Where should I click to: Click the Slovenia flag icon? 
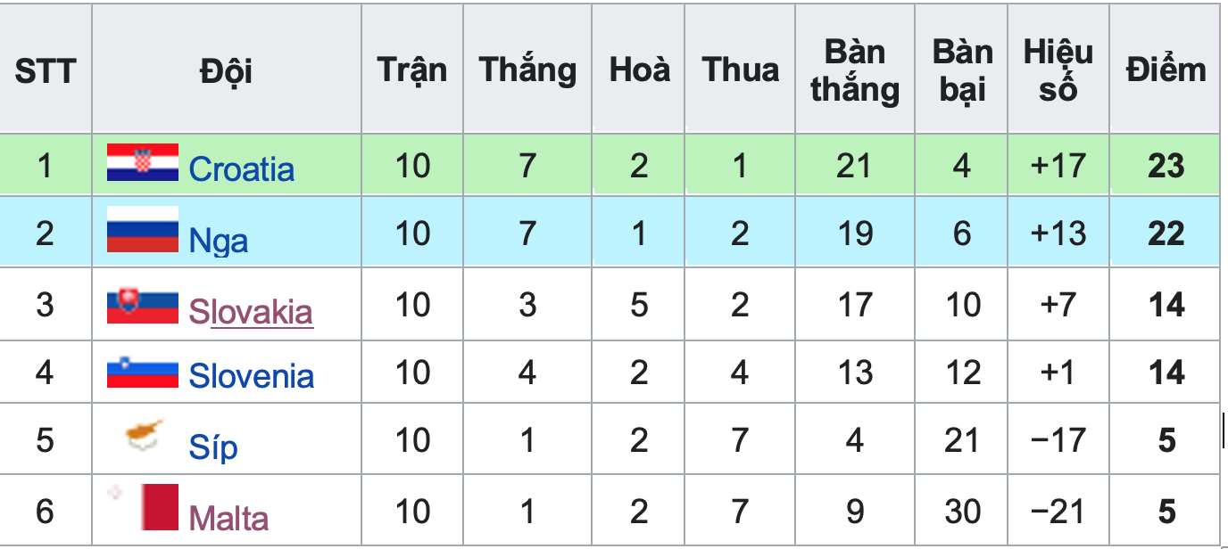(x=143, y=372)
